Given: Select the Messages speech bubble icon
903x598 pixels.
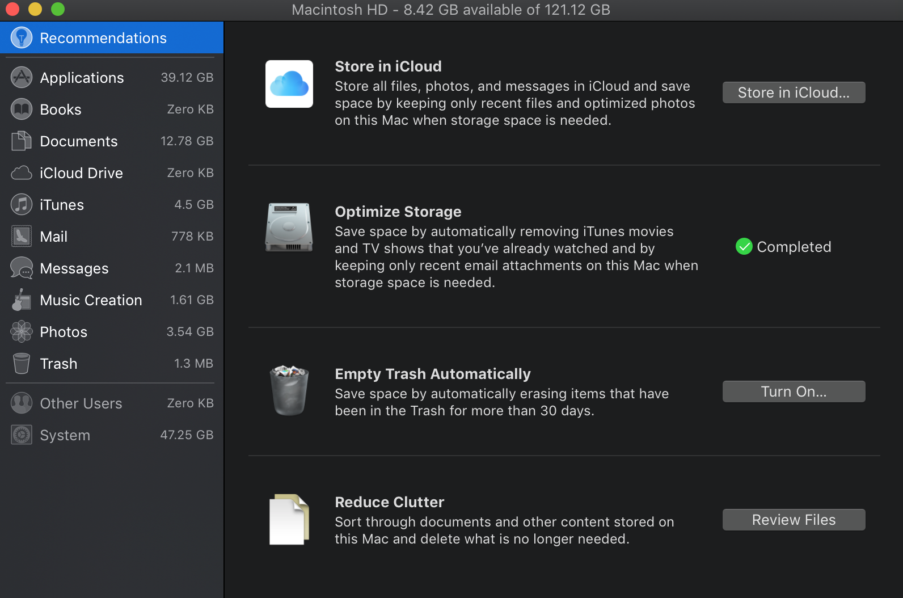Looking at the screenshot, I should point(22,268).
